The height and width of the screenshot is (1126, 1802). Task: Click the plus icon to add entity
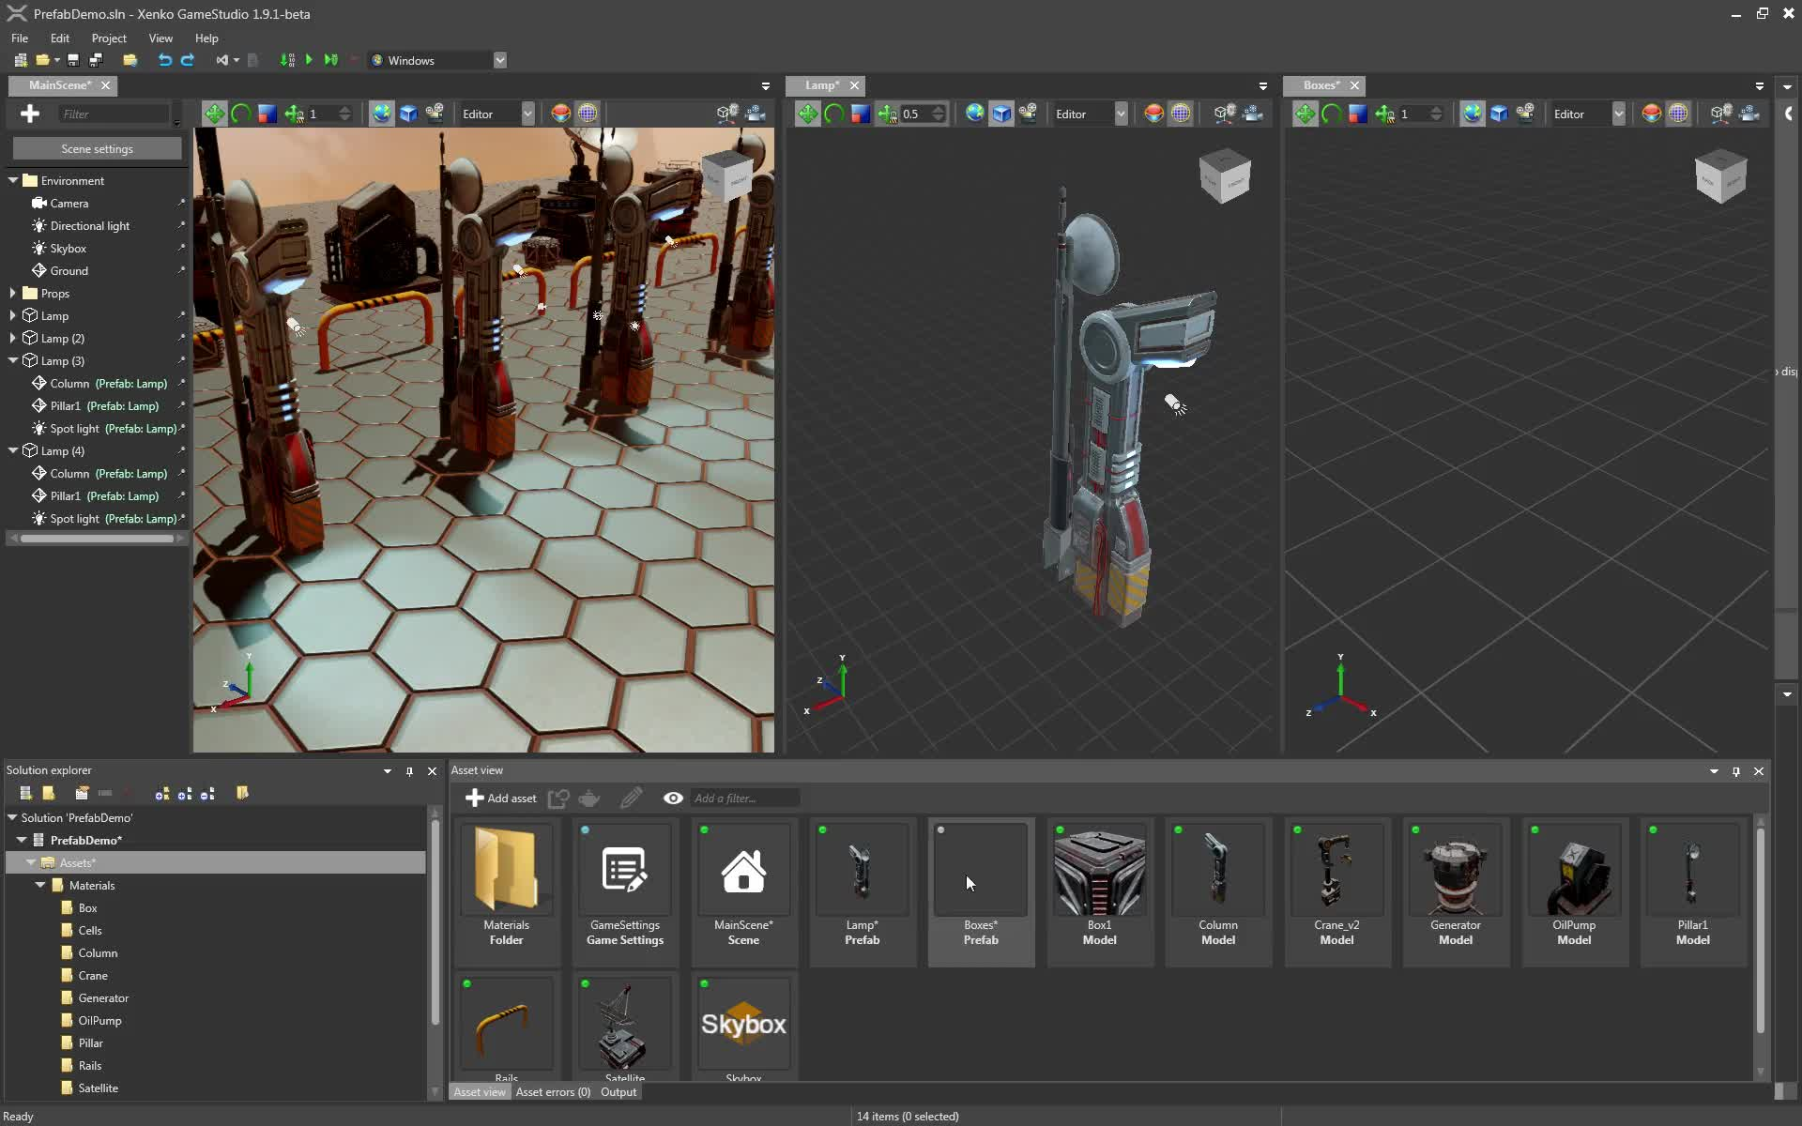30,114
